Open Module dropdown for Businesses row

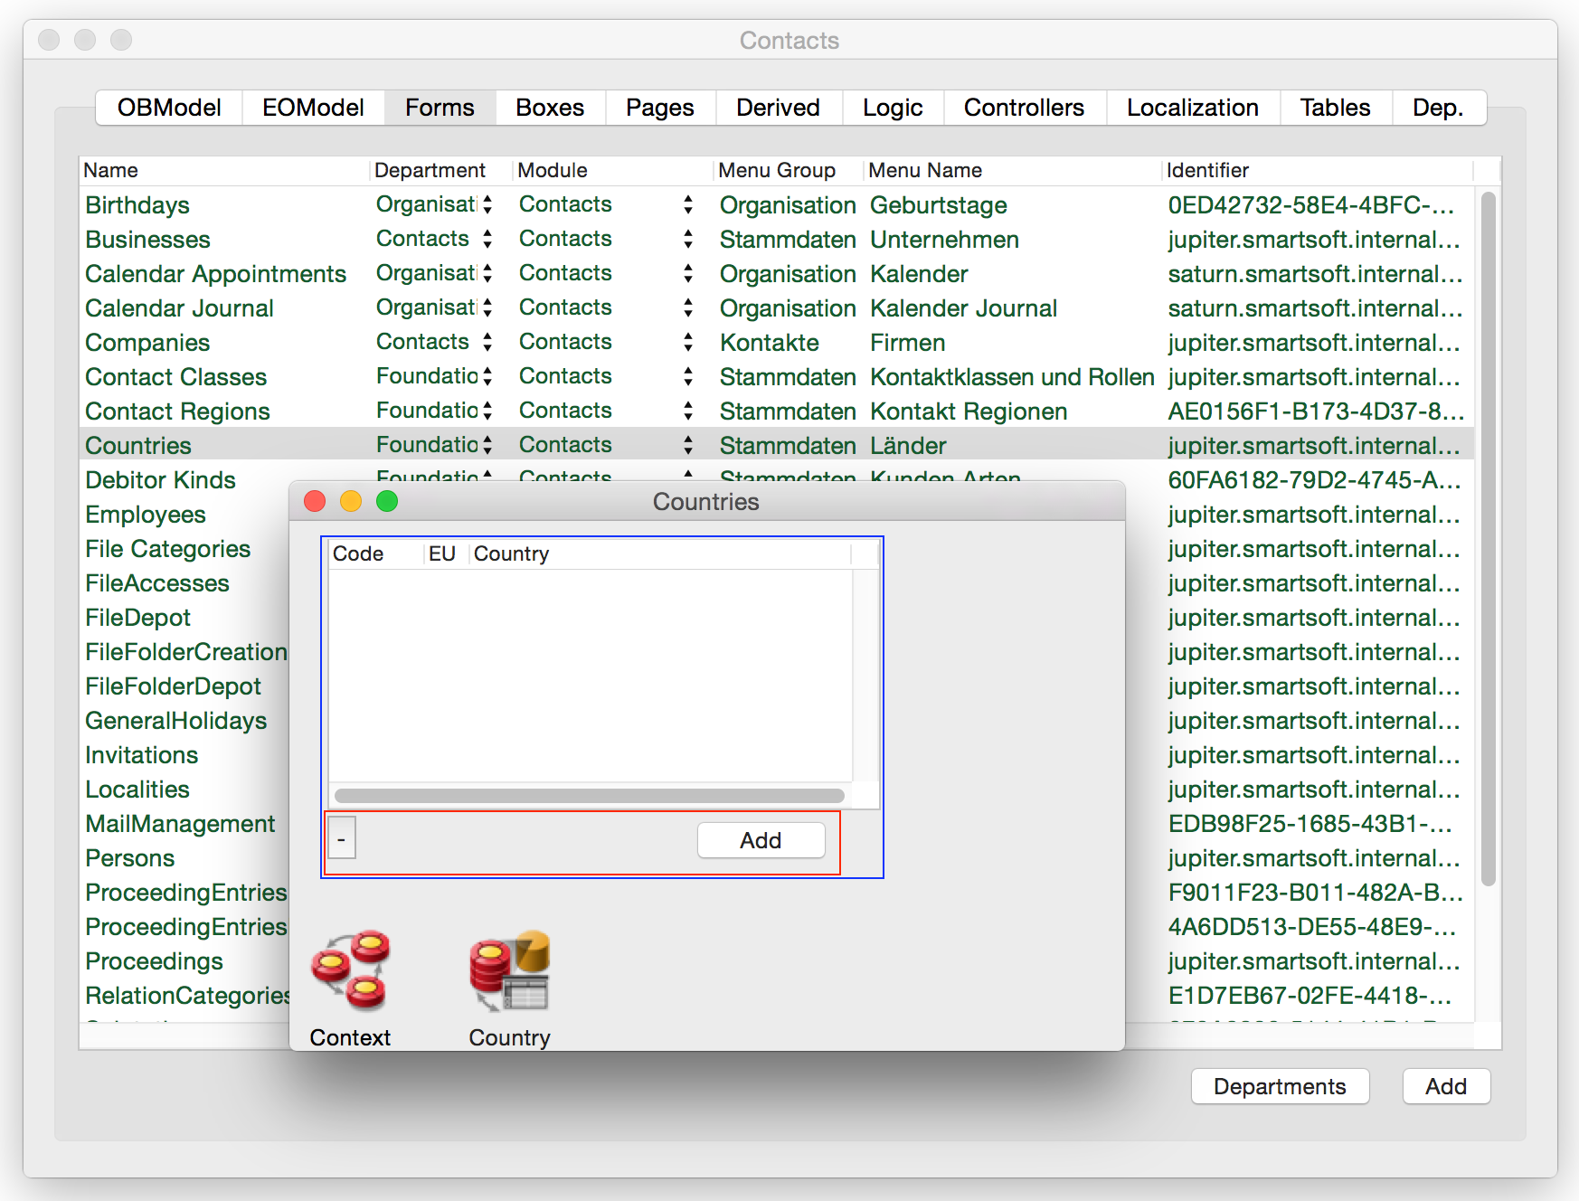[688, 240]
